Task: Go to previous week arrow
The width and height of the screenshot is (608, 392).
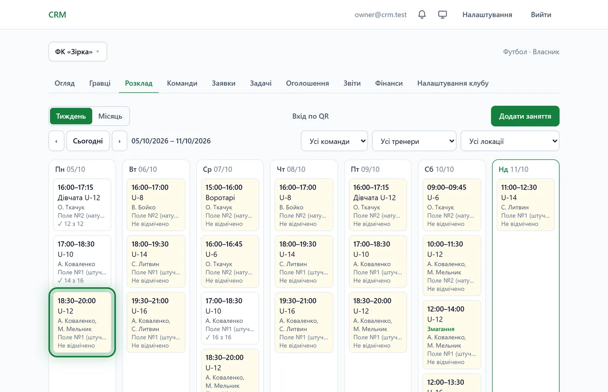Action: (x=56, y=141)
